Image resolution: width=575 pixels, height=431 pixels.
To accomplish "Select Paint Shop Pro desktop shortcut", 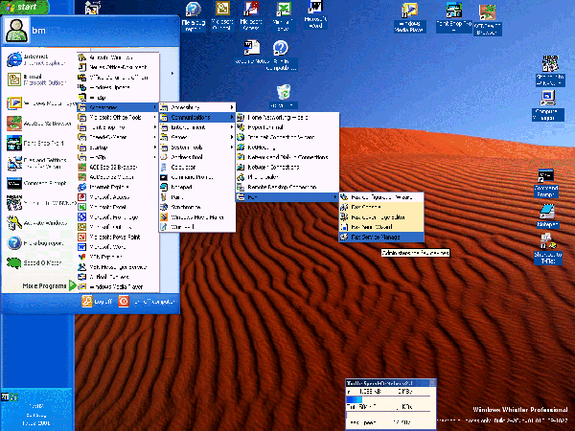I will coord(454,17).
